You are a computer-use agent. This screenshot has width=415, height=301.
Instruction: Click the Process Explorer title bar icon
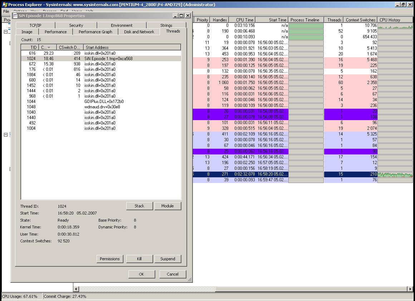pos(4,5)
